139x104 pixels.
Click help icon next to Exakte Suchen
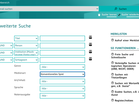pyautogui.click(x=112, y=92)
